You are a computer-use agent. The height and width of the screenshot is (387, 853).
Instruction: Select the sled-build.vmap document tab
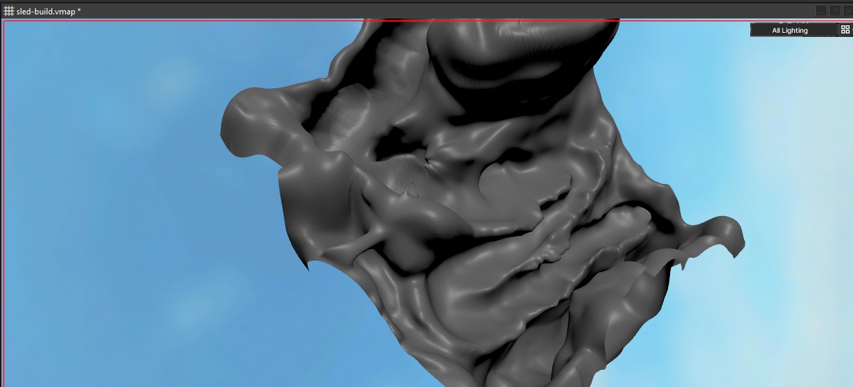coord(48,11)
